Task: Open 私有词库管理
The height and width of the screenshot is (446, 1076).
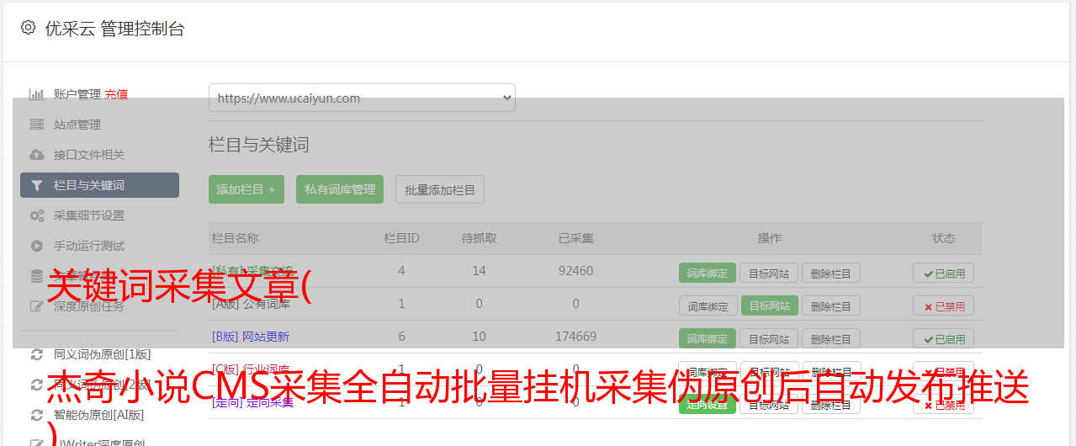Action: 340,189
